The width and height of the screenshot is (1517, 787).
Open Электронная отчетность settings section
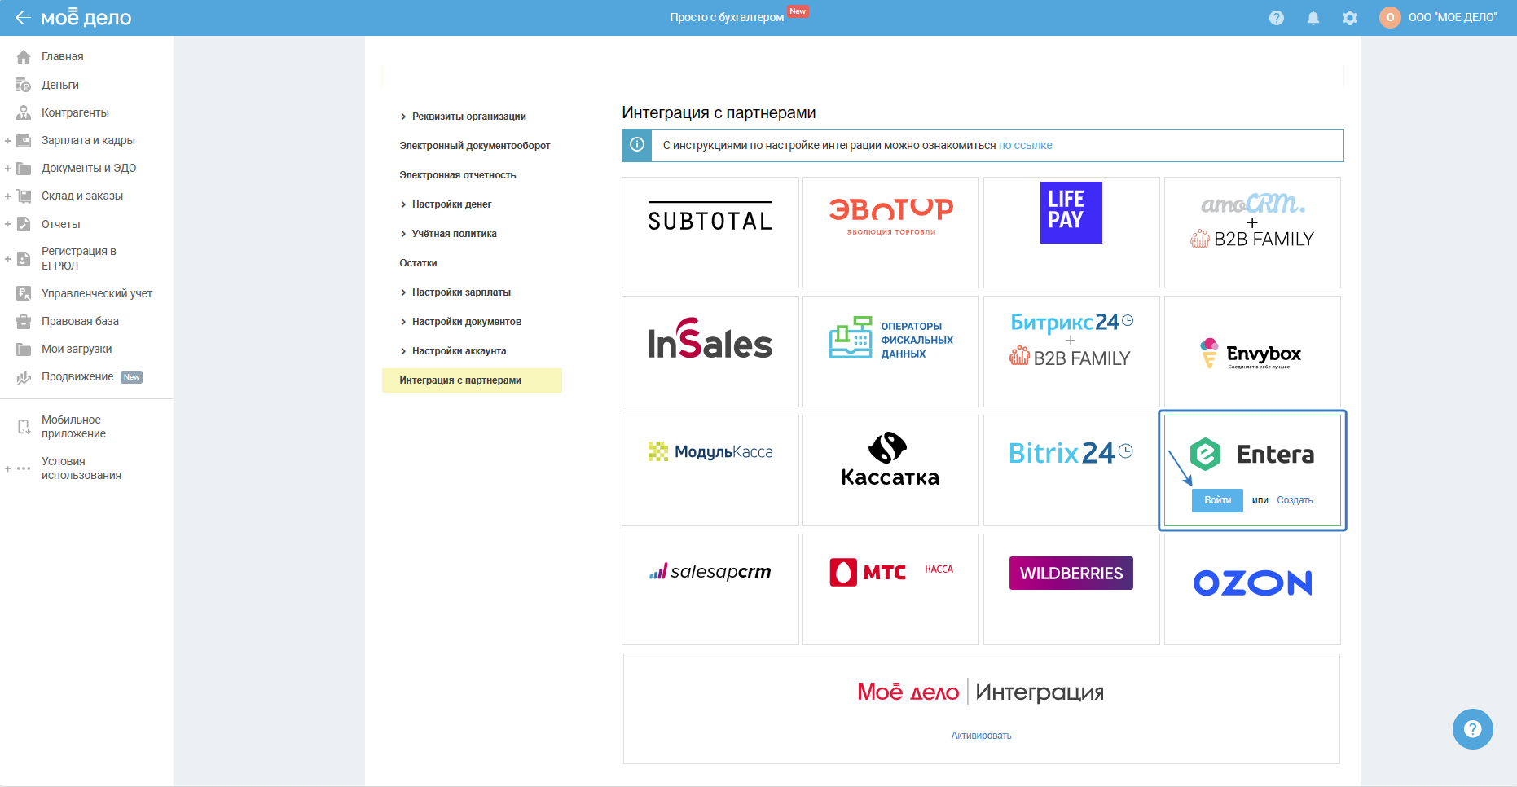[x=458, y=175]
